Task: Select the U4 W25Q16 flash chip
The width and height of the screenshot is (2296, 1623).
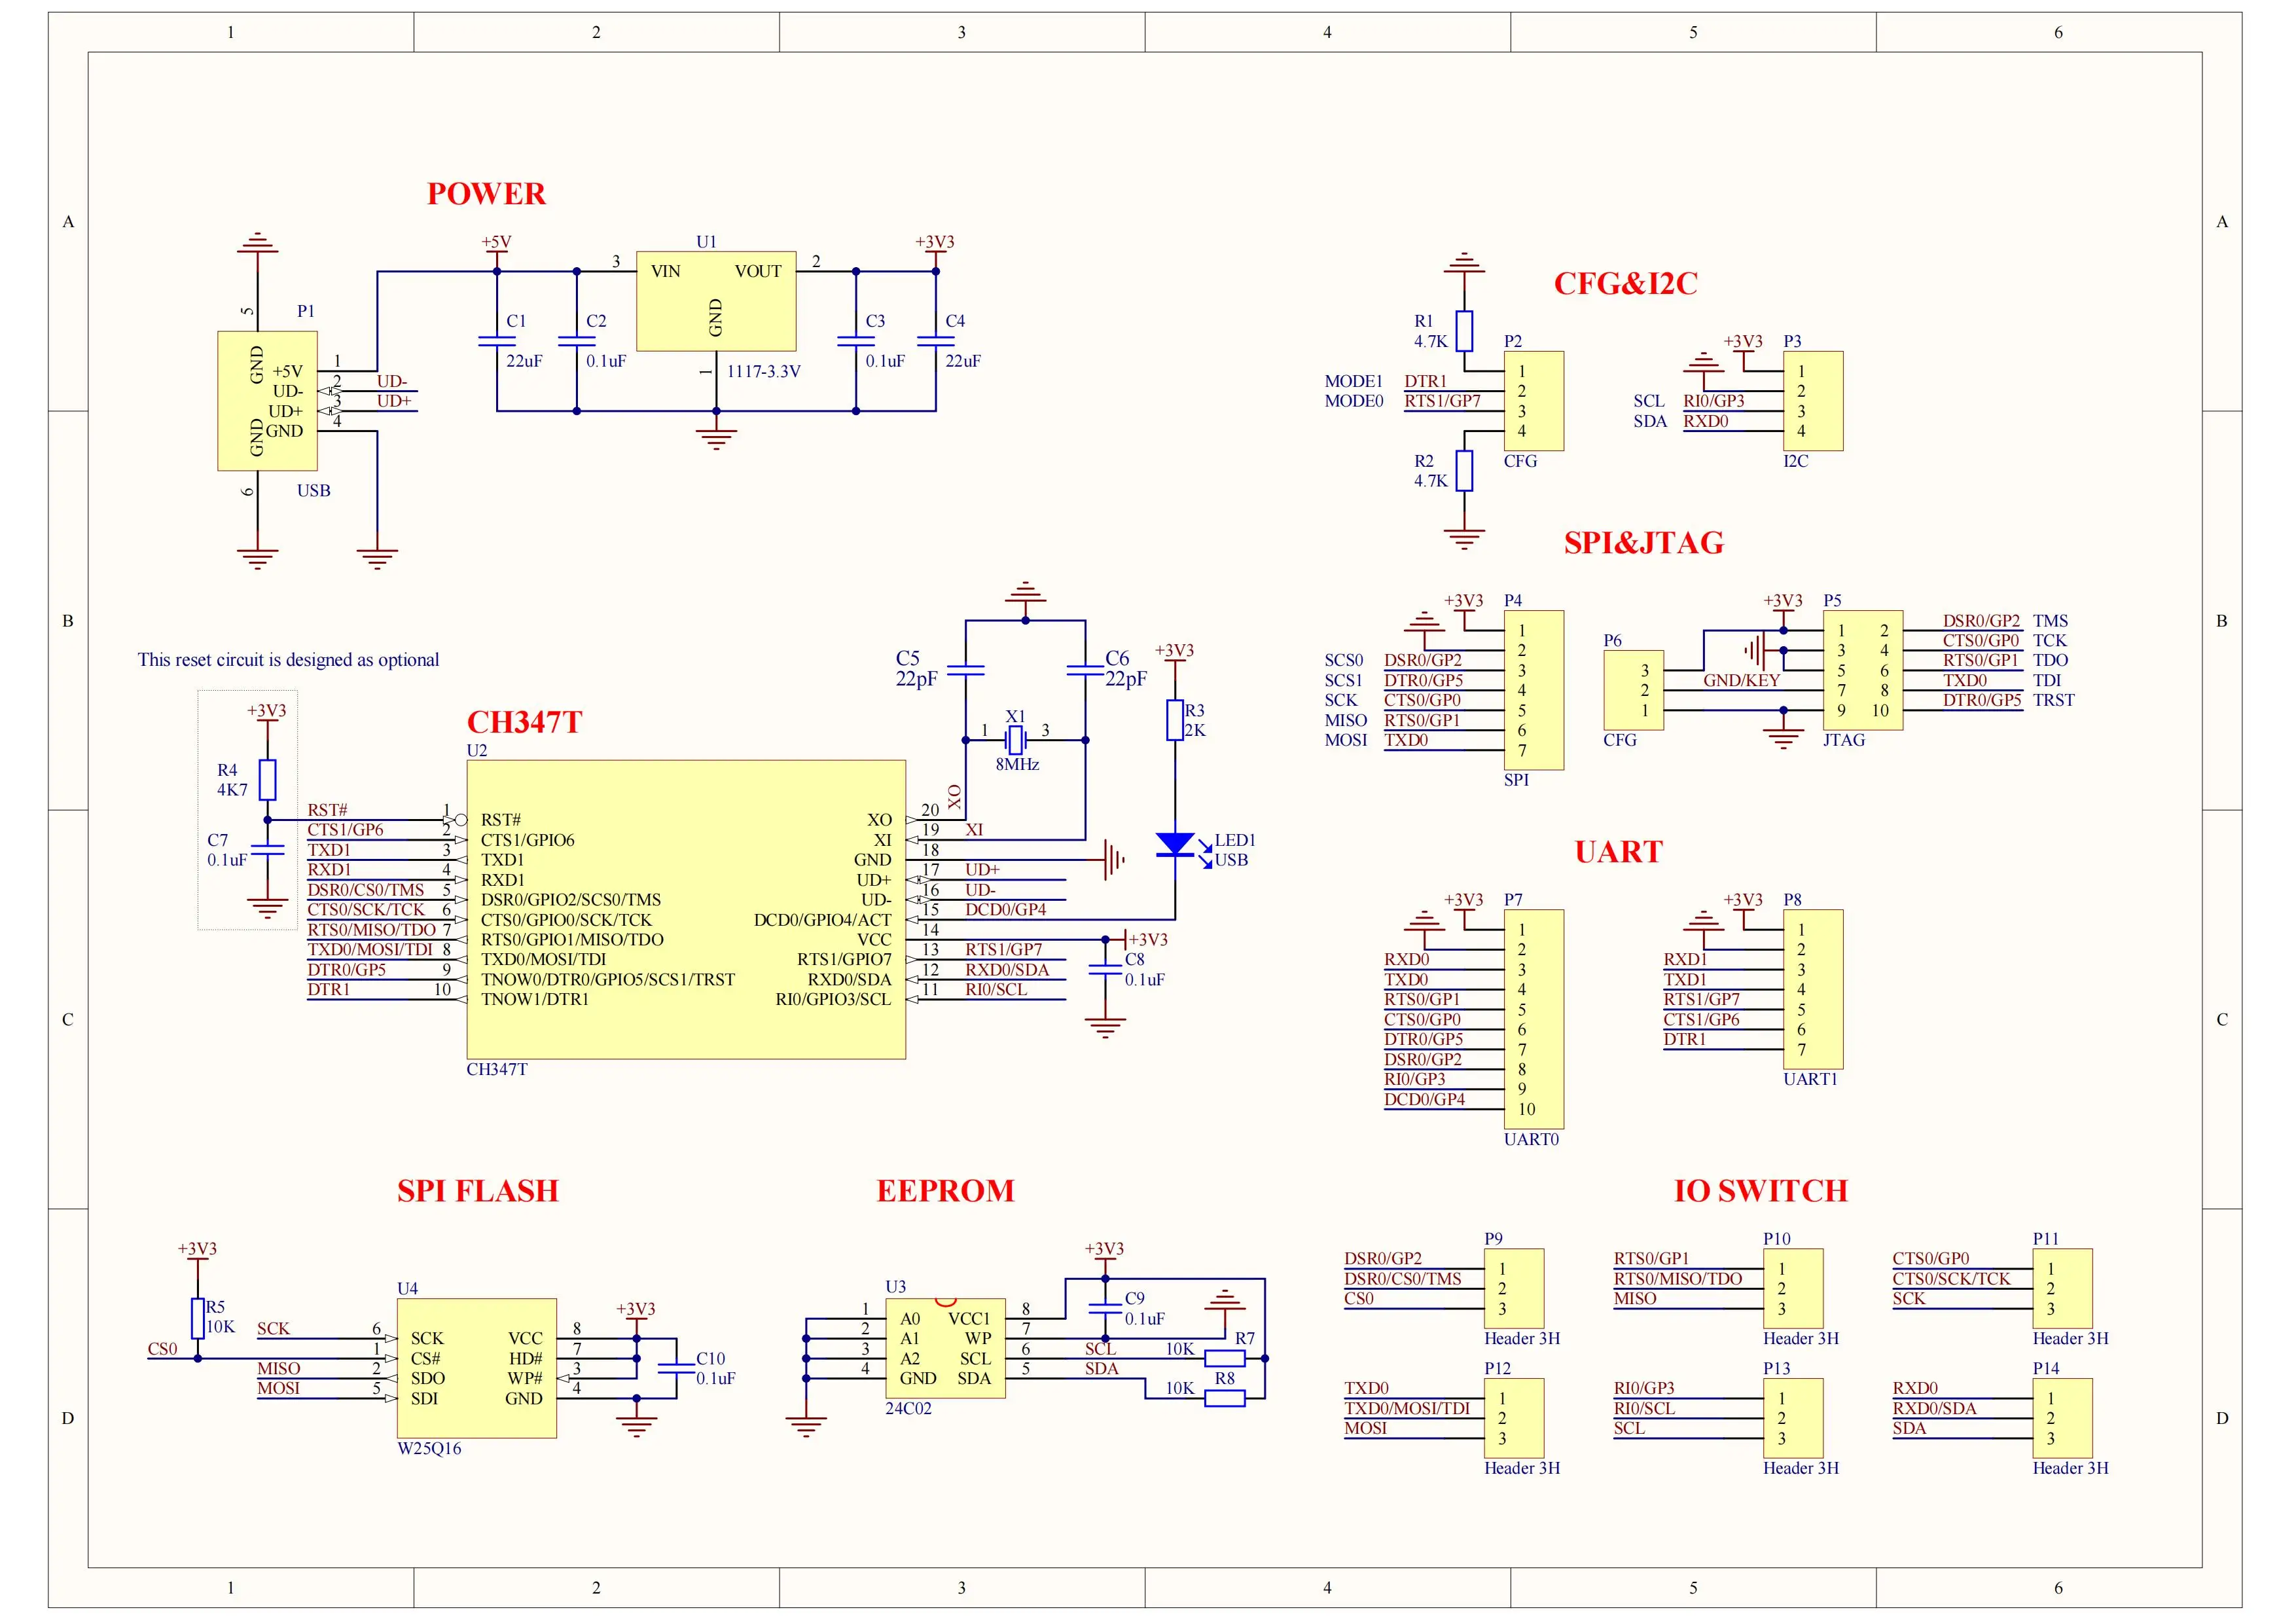Action: click(477, 1368)
